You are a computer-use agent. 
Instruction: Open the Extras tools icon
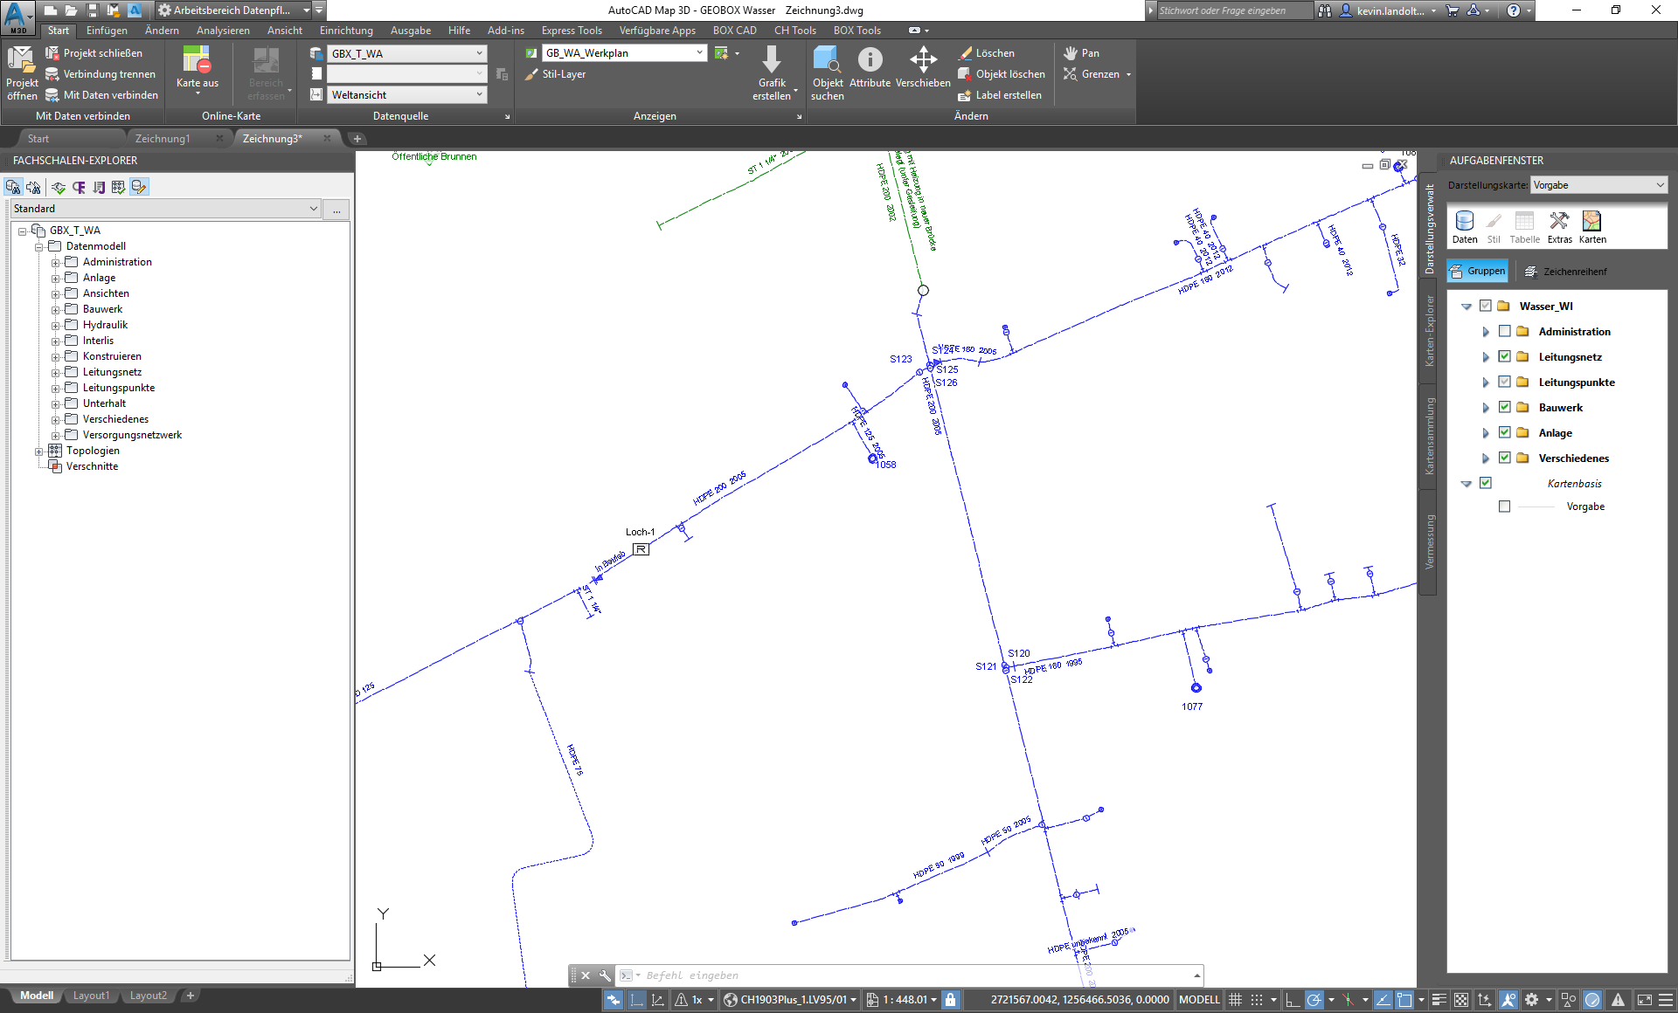point(1559,227)
